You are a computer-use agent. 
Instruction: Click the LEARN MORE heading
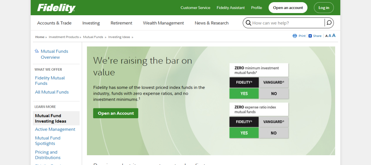pos(45,107)
